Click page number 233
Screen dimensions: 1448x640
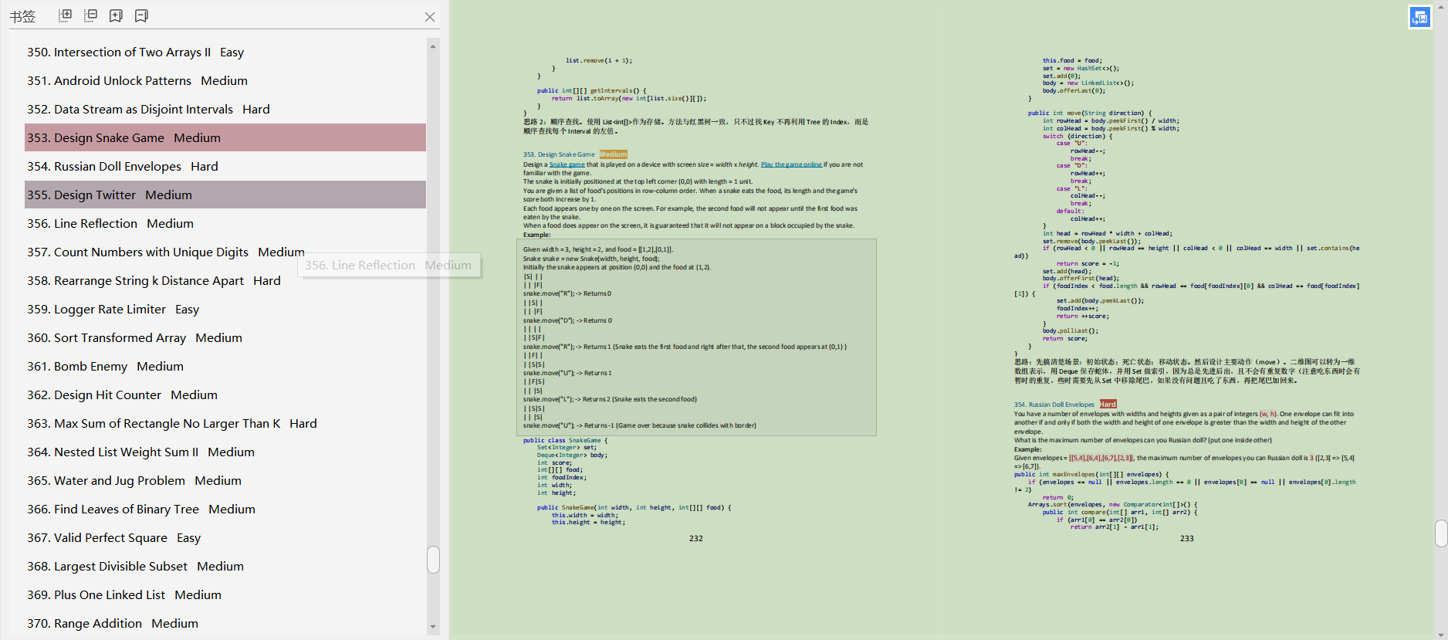click(x=1187, y=539)
